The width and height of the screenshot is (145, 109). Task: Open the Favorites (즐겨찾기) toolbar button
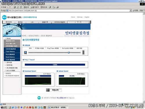click(35, 7)
